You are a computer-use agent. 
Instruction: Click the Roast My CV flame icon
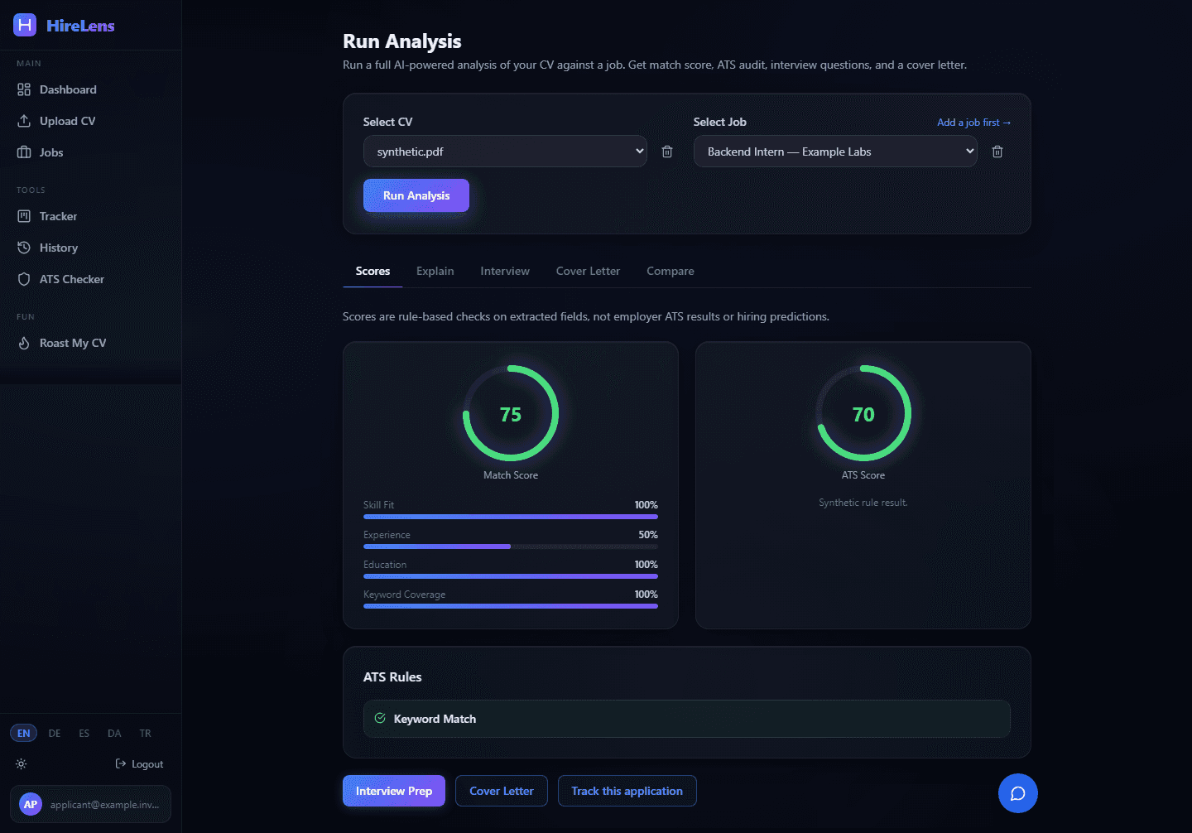pyautogui.click(x=24, y=343)
